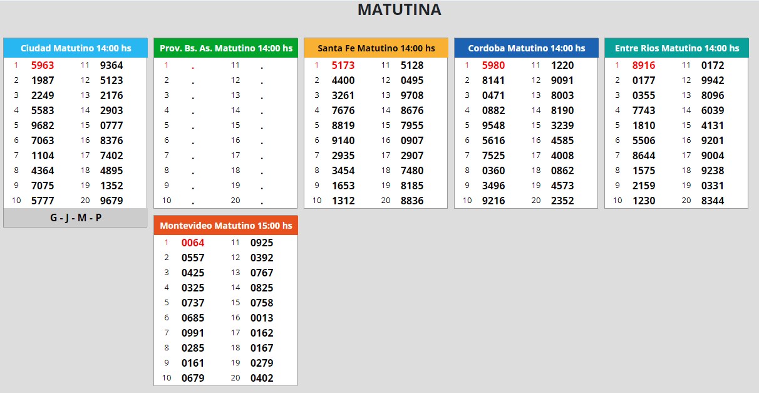Click the Cordoba Matutino 14:00 hs header
This screenshot has height=393, width=759.
point(526,48)
